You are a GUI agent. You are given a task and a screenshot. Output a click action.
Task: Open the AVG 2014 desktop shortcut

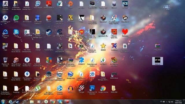27,33
